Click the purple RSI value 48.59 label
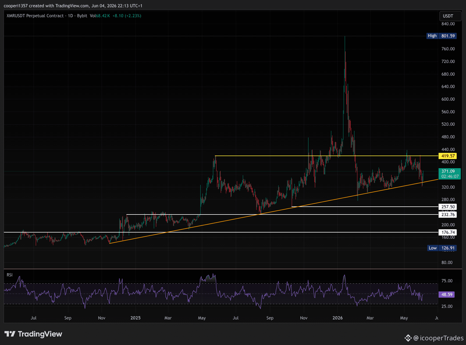The image size is (466, 345). pyautogui.click(x=447, y=294)
